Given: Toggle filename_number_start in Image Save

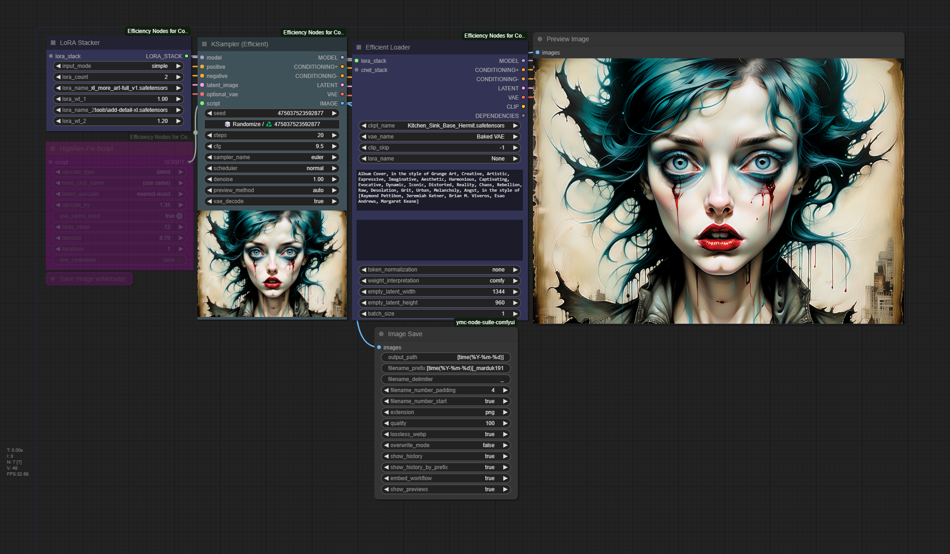Looking at the screenshot, I should tap(446, 401).
